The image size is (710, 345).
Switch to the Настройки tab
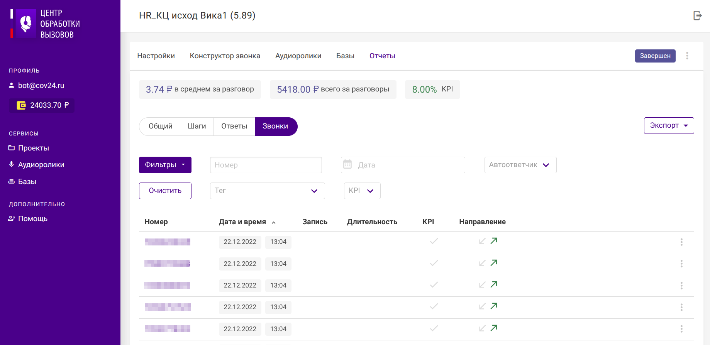coord(156,56)
